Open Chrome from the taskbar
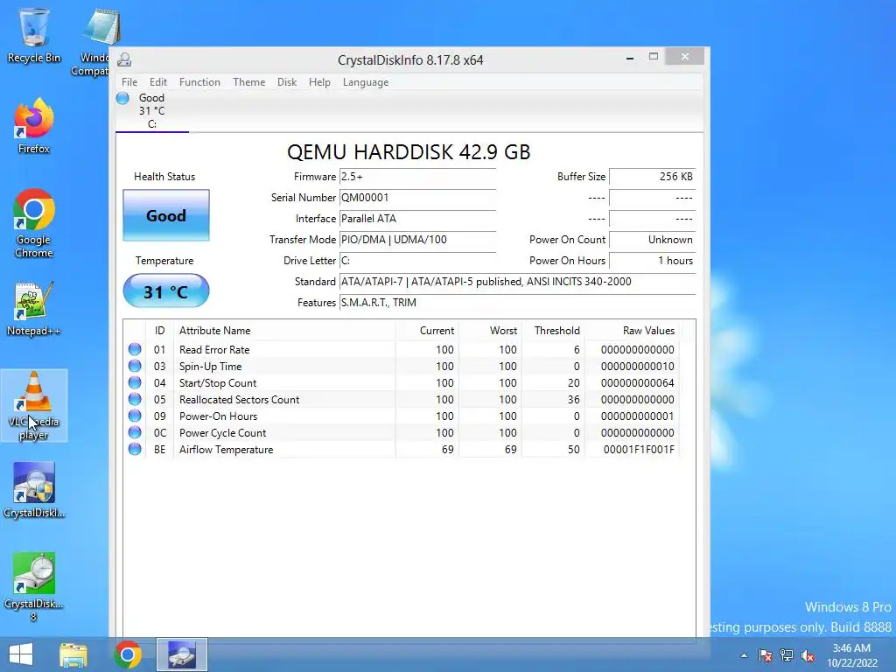 [128, 654]
